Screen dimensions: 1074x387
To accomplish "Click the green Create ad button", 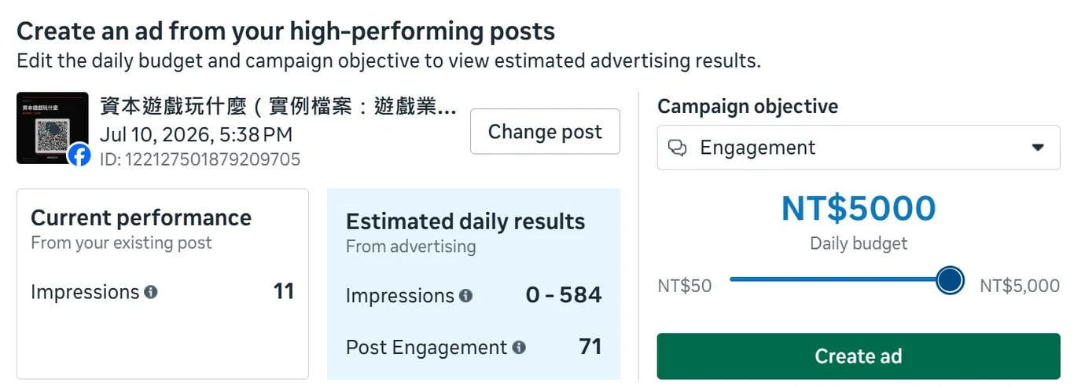I will click(859, 356).
